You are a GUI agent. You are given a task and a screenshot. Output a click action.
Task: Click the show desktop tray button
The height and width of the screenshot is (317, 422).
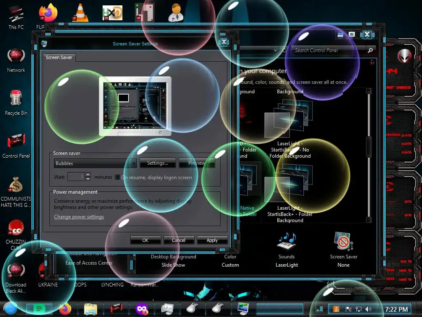click(319, 309)
